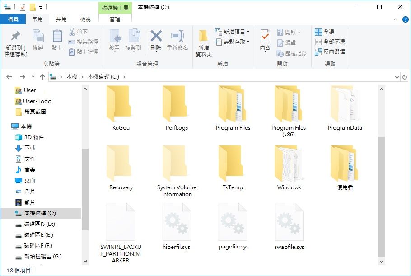Click the title bar new folder icon
The height and width of the screenshot is (276, 411).
pyautogui.click(x=33, y=7)
